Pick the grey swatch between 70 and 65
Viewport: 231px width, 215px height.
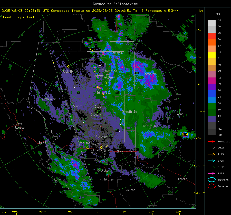(x=211, y=29)
